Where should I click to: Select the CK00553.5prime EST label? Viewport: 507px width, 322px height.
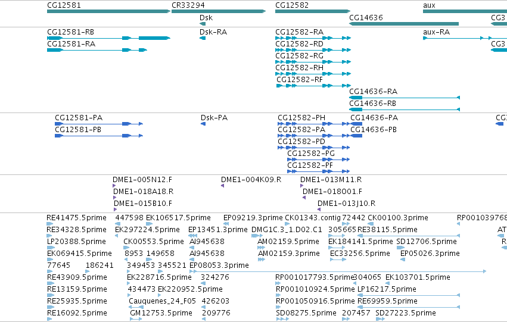[x=154, y=242]
